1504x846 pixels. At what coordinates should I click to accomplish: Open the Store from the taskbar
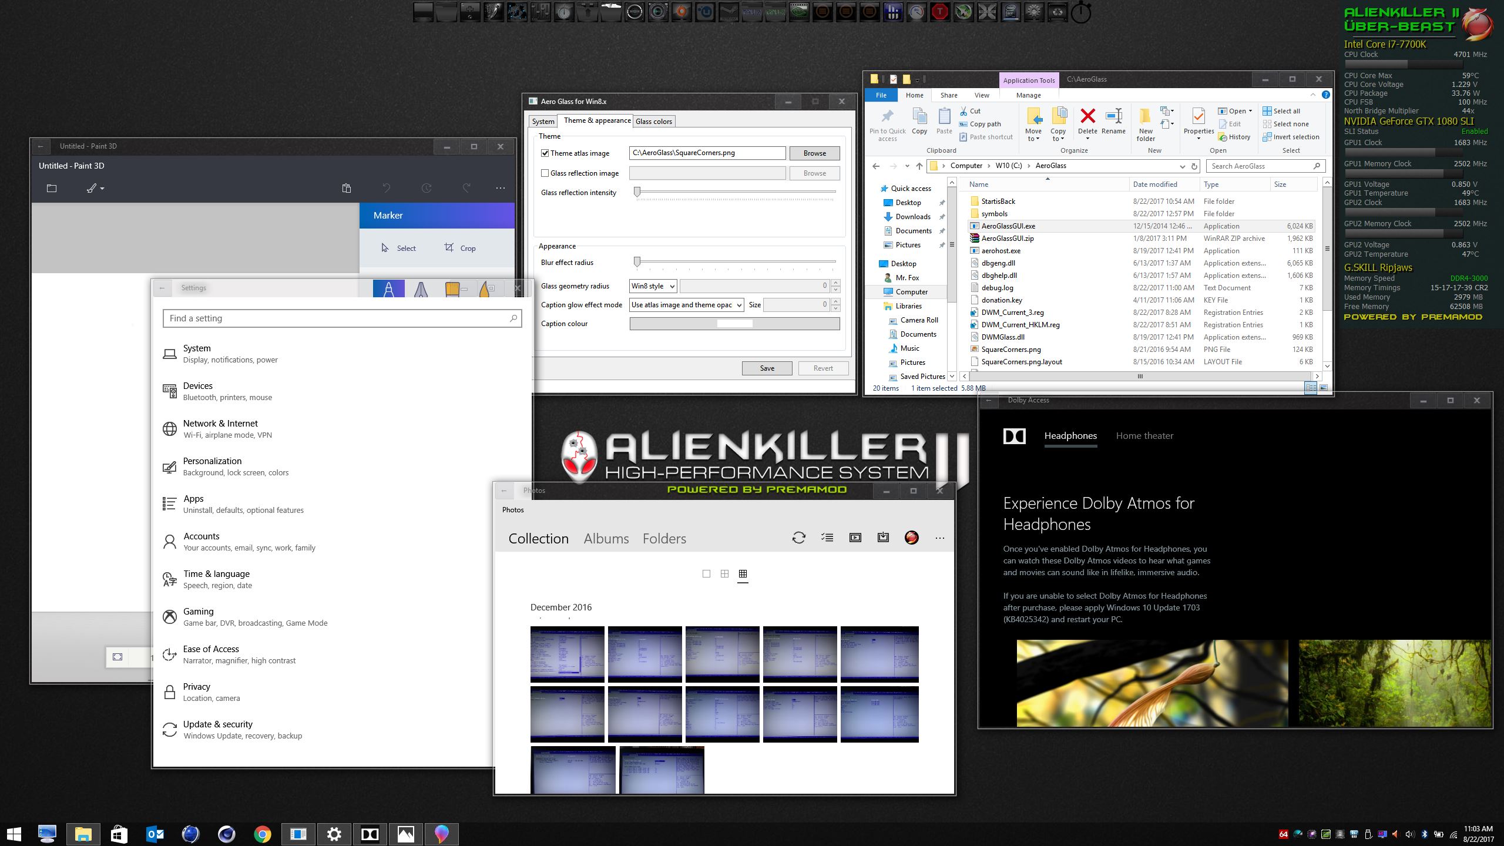(x=119, y=834)
